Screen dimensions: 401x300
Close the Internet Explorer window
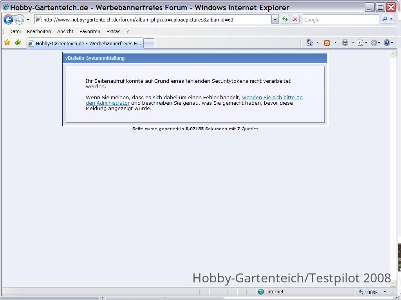391,7
